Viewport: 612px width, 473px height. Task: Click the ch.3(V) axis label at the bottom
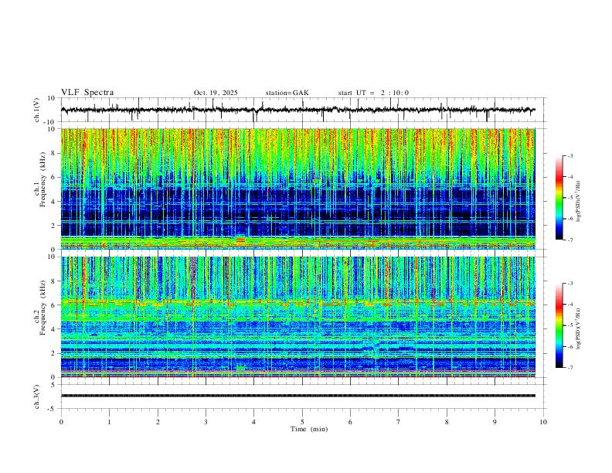[37, 397]
